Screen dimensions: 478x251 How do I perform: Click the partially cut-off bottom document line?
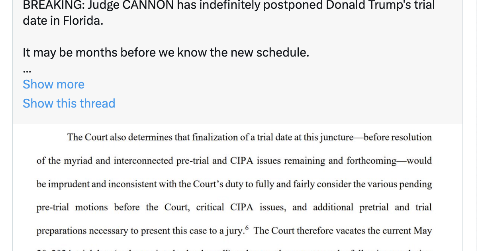click(x=234, y=249)
